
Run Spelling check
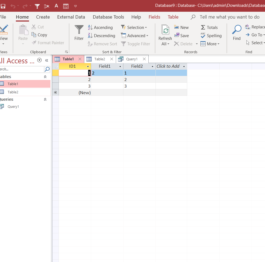(211, 36)
